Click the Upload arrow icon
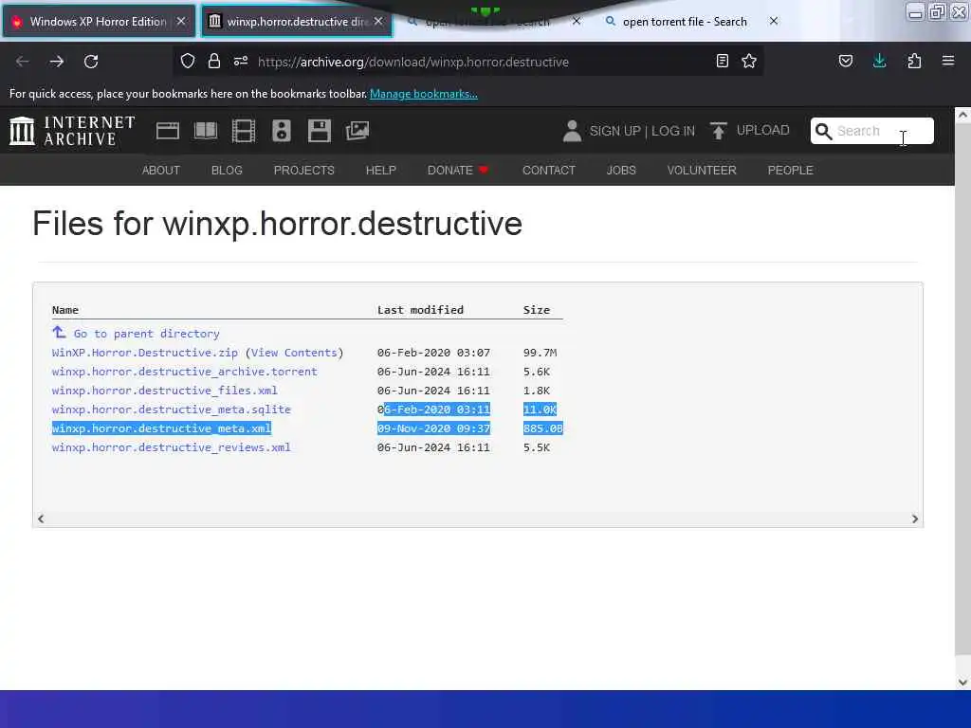 719,131
